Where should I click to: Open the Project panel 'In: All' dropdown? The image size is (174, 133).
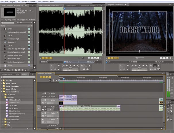[26, 22]
